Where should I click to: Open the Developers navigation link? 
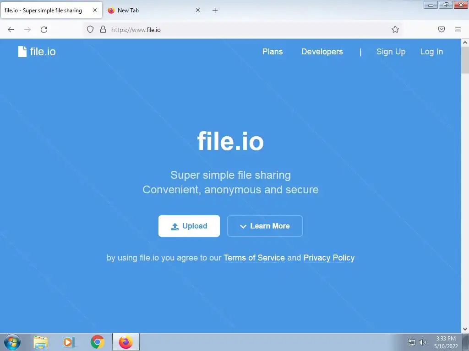pyautogui.click(x=322, y=52)
